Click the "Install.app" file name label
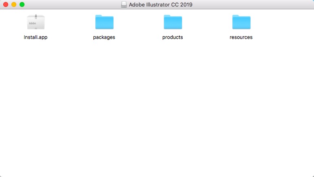 pyautogui.click(x=35, y=37)
